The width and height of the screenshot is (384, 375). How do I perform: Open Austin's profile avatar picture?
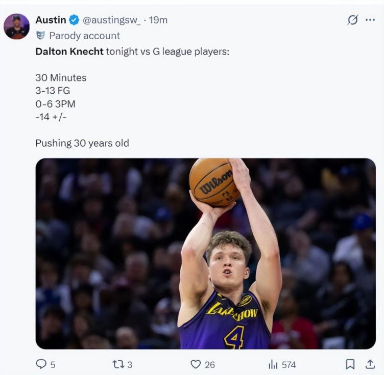coord(16,26)
